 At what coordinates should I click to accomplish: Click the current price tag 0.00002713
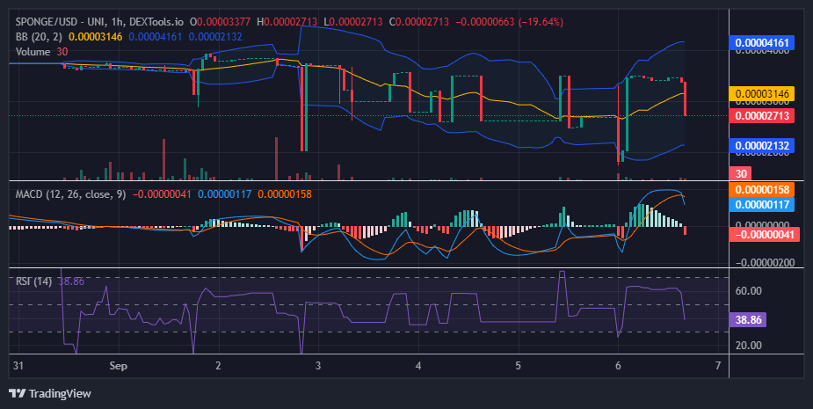(x=762, y=115)
